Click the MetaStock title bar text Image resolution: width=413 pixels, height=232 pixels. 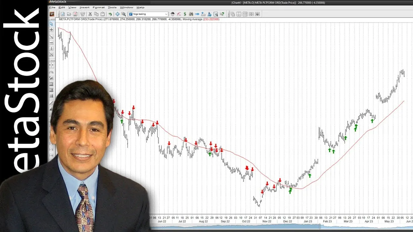[x=57, y=2]
